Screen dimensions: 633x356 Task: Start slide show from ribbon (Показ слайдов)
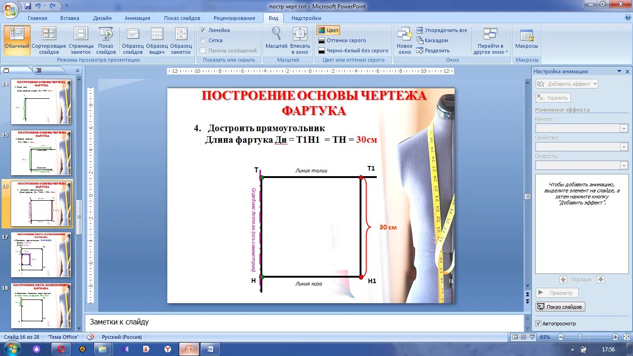tap(106, 40)
